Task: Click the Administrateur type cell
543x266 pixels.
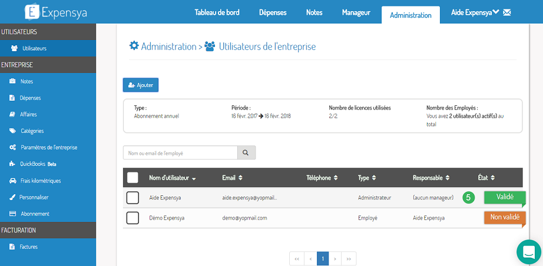Action: [375, 198]
